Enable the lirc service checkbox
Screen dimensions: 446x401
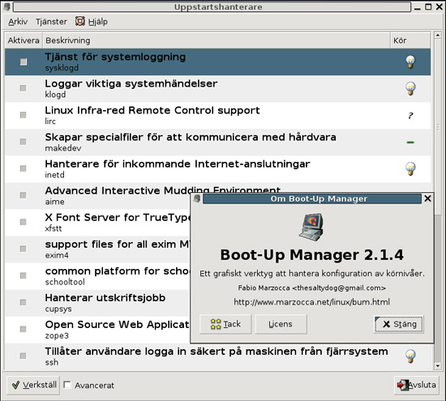[x=23, y=115]
